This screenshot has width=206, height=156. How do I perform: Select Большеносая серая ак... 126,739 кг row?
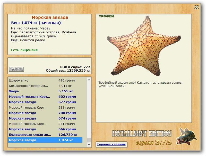click(45, 135)
